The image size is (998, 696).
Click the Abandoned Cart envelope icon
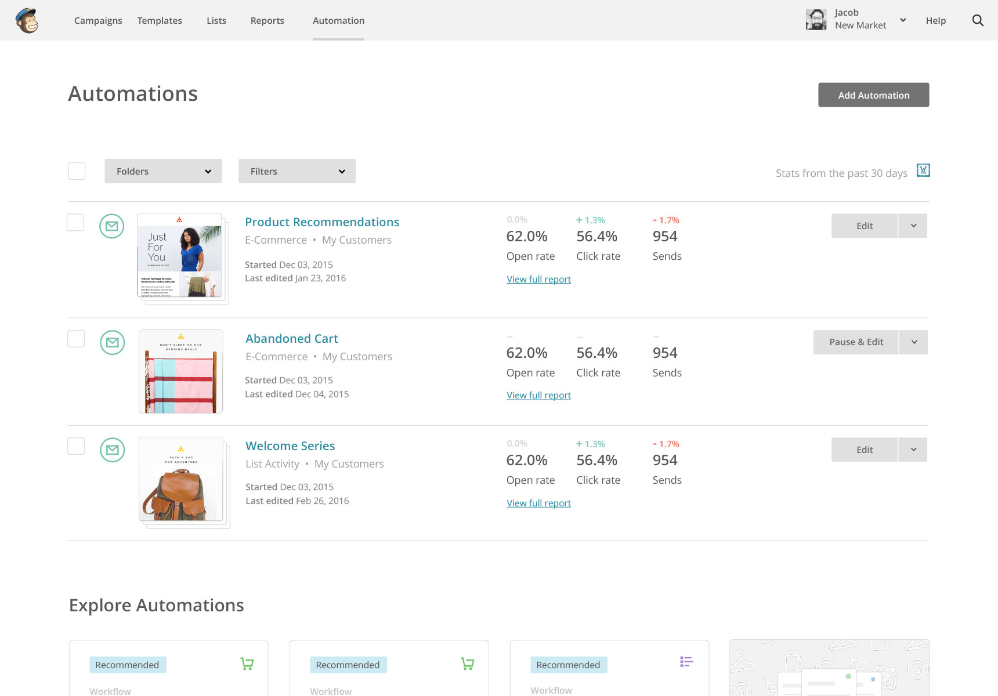[x=113, y=343]
